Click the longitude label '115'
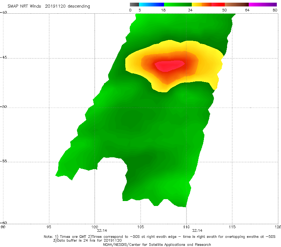The width and height of the screenshot is (281, 247). click(232, 227)
